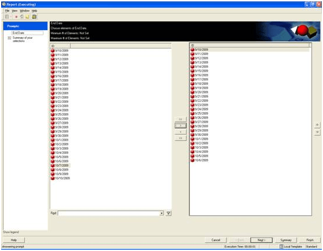Click the Execution Time status bar entry
Screen dimensions: 323x251
click(x=240, y=246)
